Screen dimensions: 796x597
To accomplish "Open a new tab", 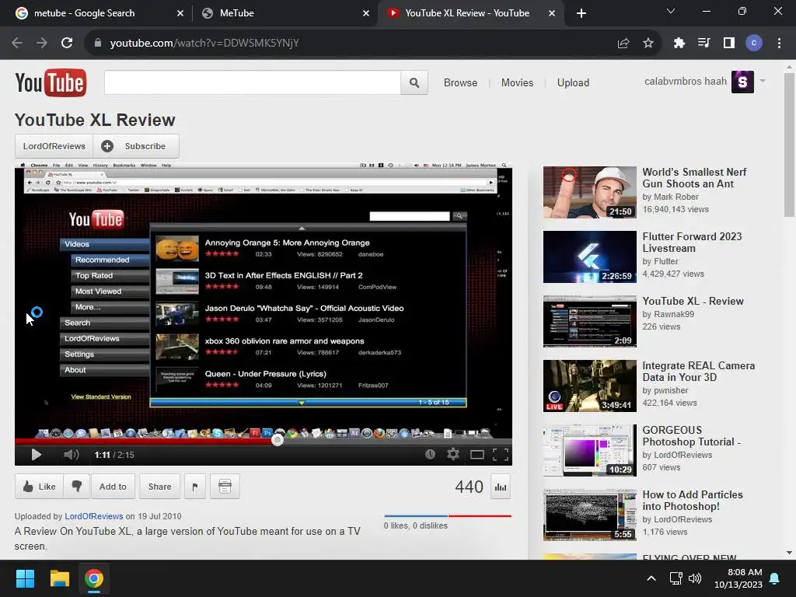I will pyautogui.click(x=581, y=13).
